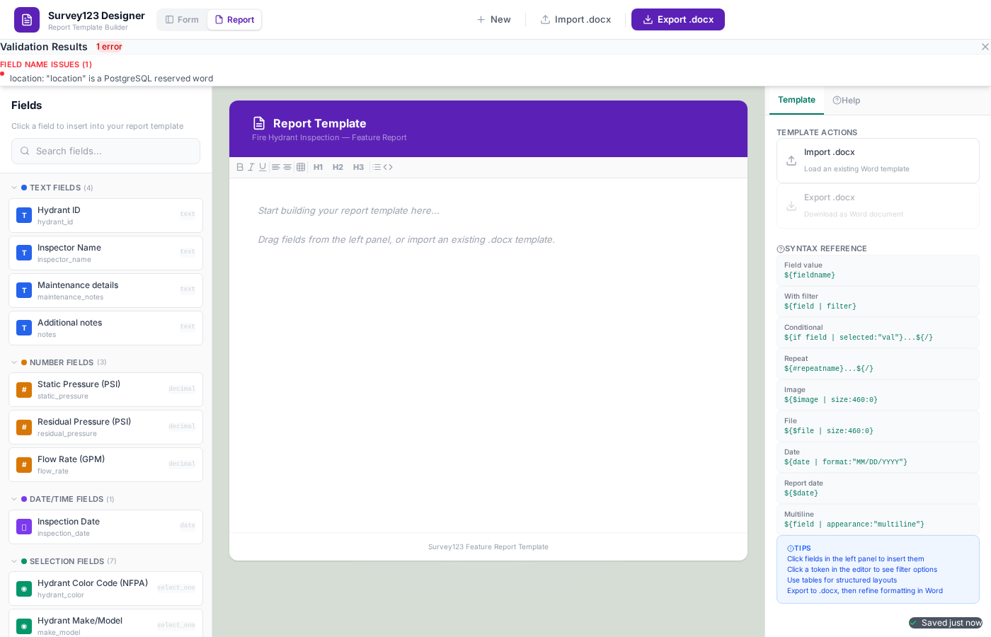Click Import .docx template action card
Viewport: 991px width, 637px height.
coord(878,161)
